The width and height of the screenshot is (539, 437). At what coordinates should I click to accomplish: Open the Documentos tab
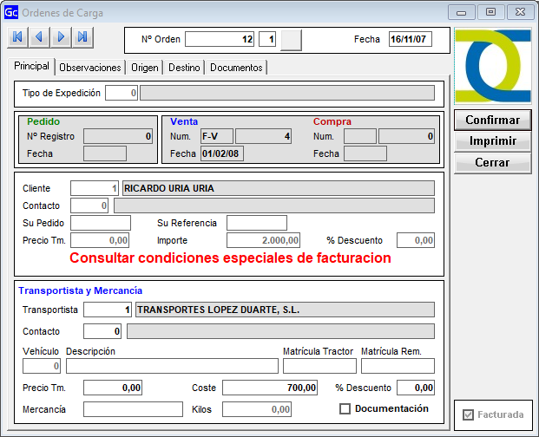click(x=236, y=68)
